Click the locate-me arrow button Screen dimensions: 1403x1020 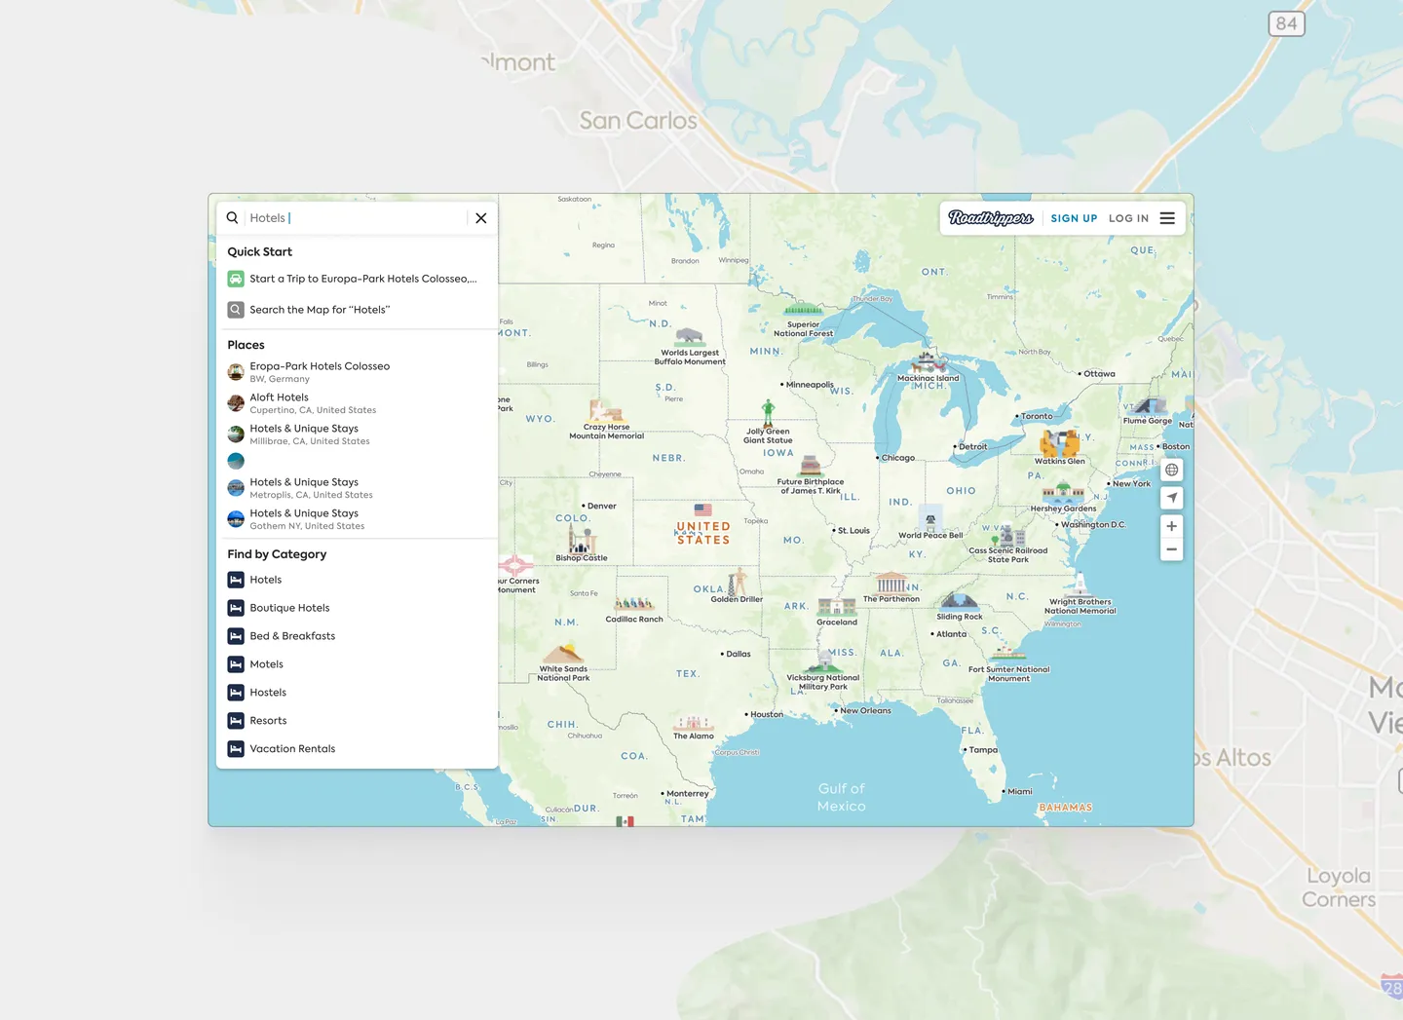point(1172,498)
